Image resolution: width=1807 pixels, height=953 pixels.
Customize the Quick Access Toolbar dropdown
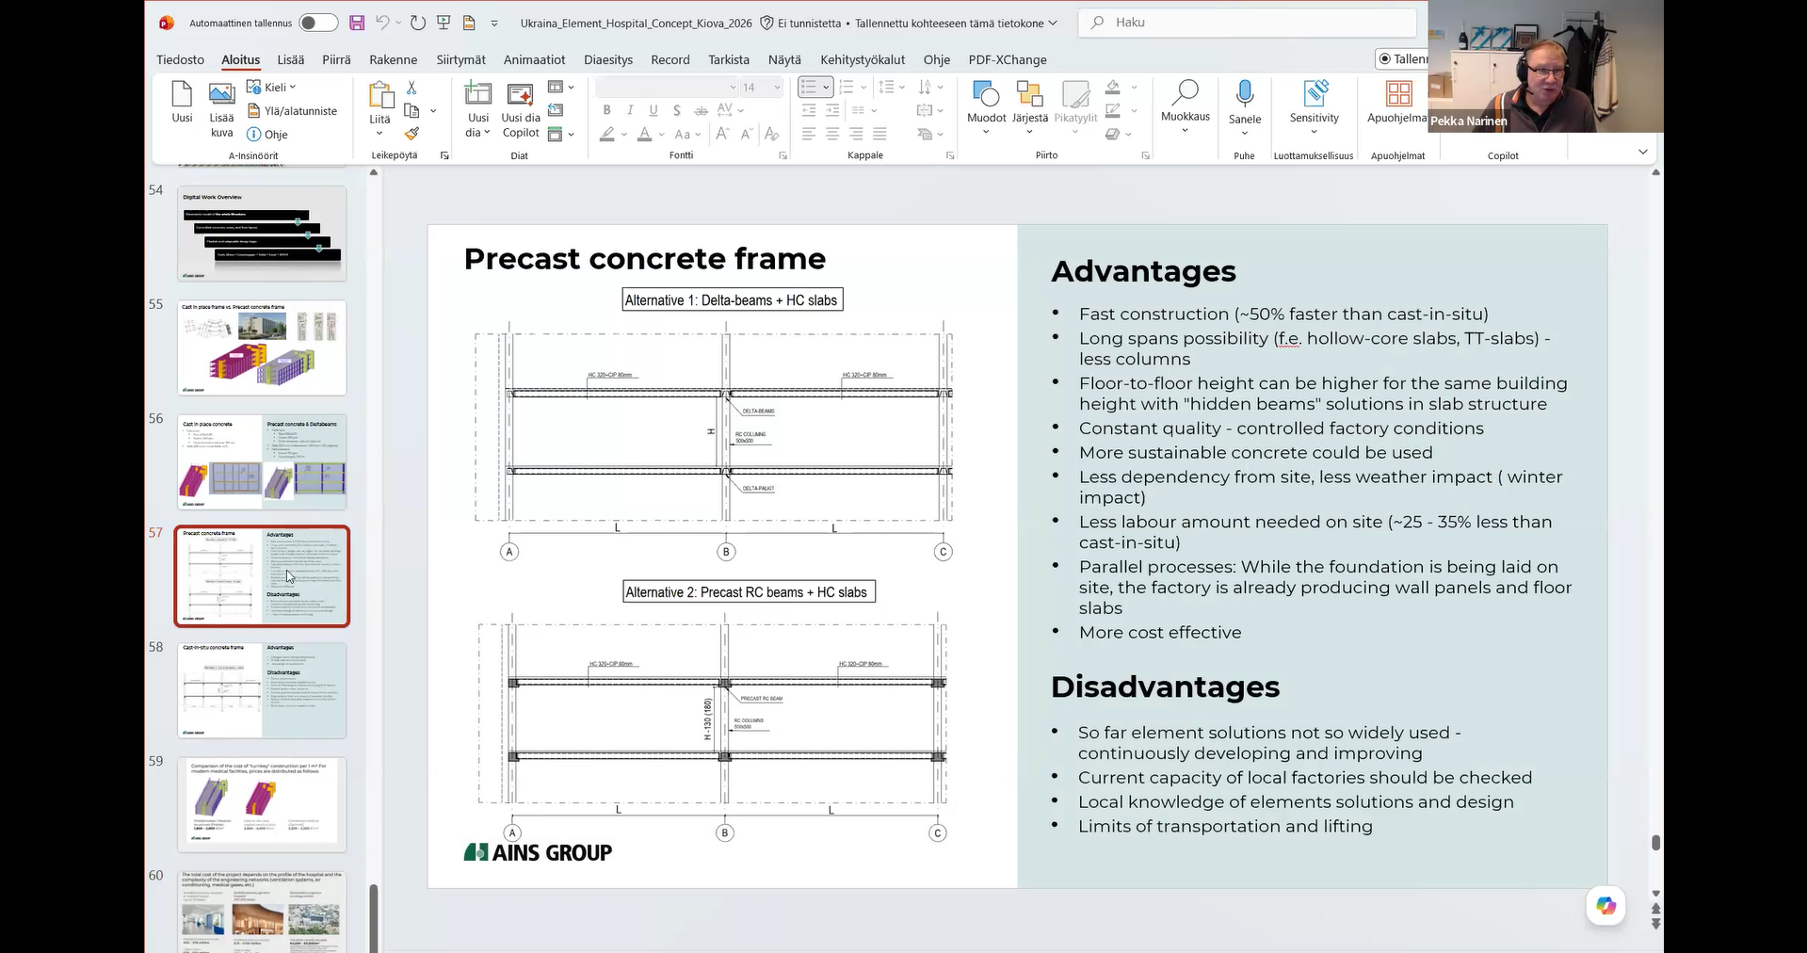click(494, 23)
